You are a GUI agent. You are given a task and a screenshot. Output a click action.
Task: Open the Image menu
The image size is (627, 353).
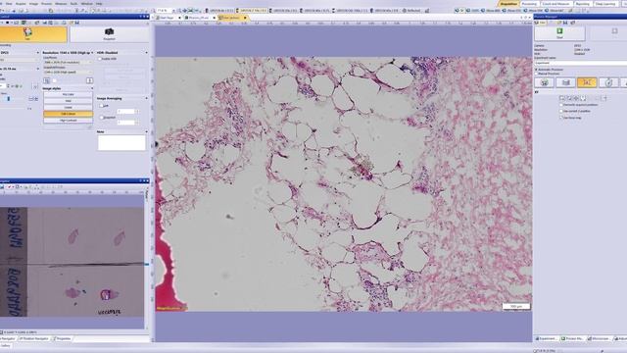[x=34, y=4]
